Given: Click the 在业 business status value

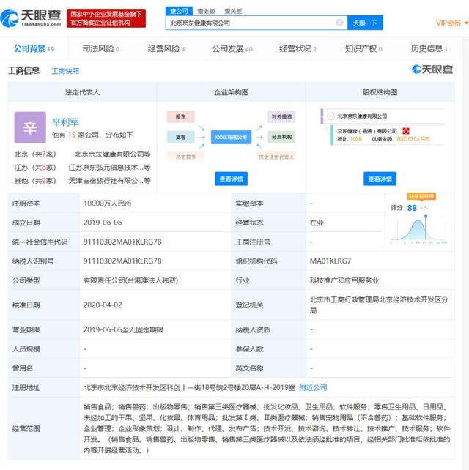Looking at the screenshot, I should 317,223.
